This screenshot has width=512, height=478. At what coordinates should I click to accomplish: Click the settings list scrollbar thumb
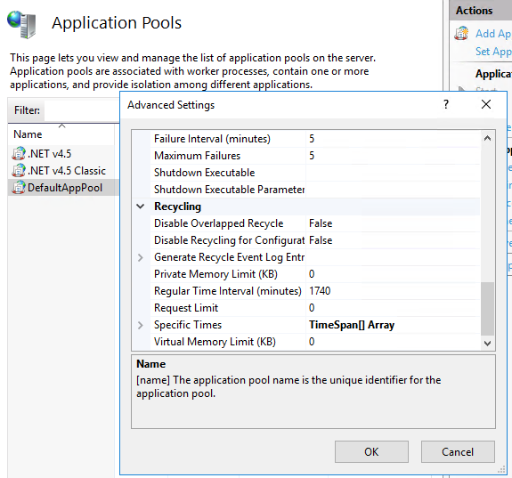click(487, 309)
